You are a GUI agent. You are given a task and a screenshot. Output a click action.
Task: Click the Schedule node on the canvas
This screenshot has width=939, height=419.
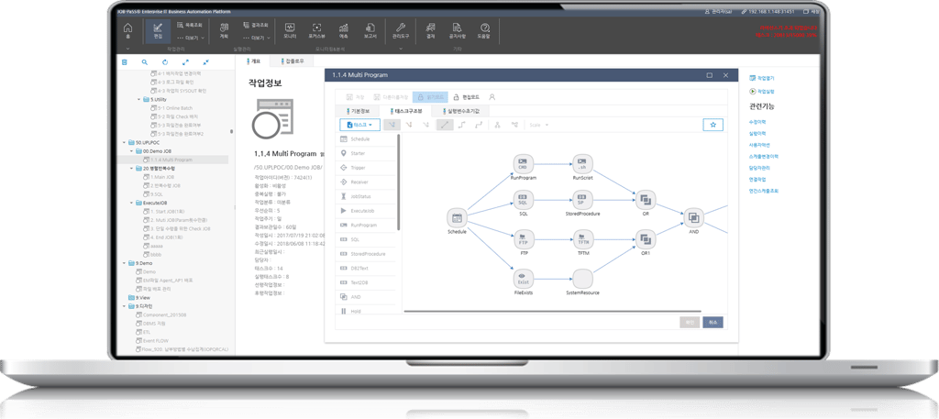pos(457,218)
